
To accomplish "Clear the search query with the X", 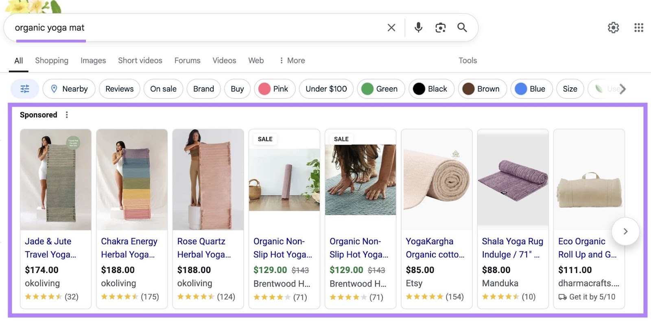I will (x=391, y=27).
